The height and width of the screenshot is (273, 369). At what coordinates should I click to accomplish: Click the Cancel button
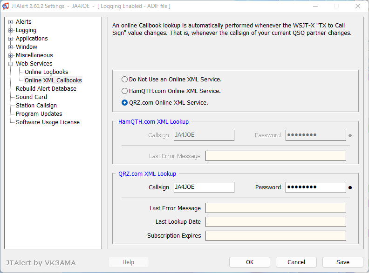[296, 262]
